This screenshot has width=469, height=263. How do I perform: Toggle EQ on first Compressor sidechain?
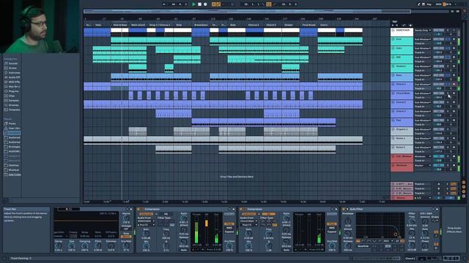coord(166,214)
